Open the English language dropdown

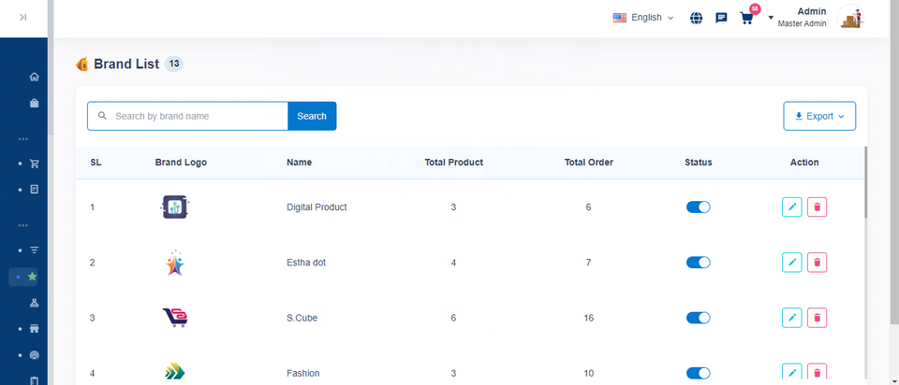pyautogui.click(x=642, y=18)
